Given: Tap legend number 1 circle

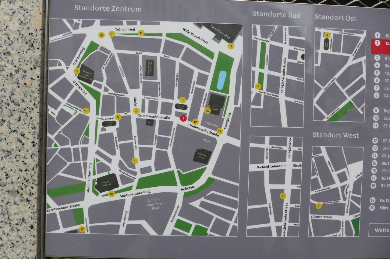Looking at the screenshot, I should tap(378, 36).
